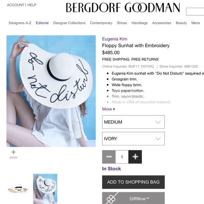Click ADD TO SHOPPING BAG button
Screen dimensions: 204x204
point(133,182)
